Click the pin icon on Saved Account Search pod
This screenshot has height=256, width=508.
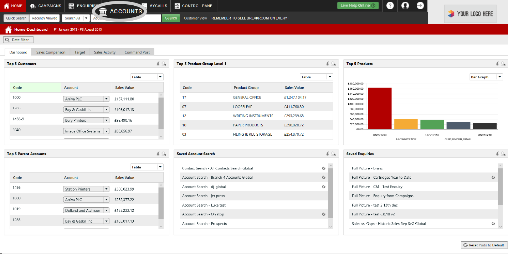point(328,154)
